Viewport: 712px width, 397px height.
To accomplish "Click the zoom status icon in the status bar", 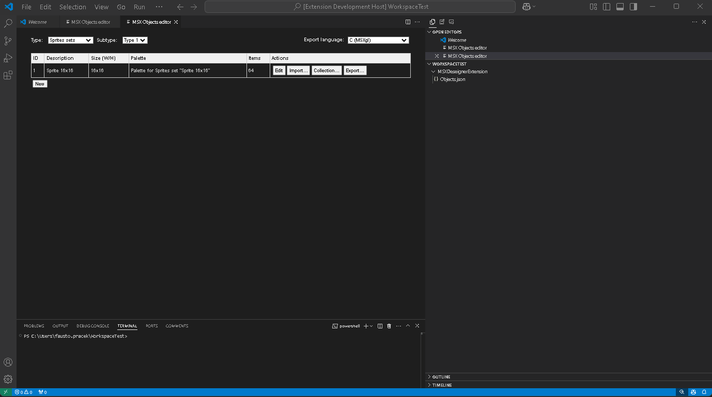I will (x=682, y=392).
